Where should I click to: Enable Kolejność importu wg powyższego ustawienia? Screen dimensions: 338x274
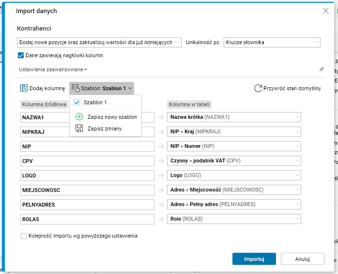pyautogui.click(x=24, y=236)
